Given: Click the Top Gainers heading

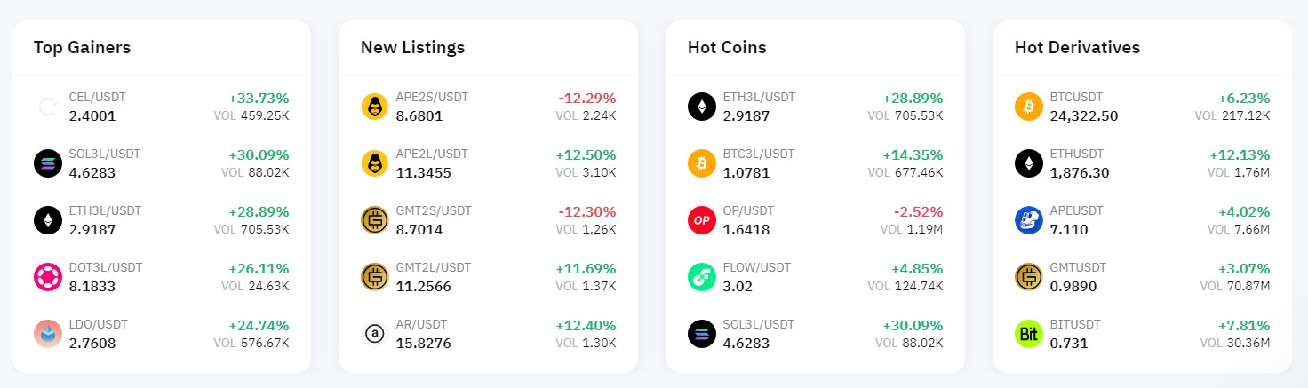Looking at the screenshot, I should (x=83, y=47).
